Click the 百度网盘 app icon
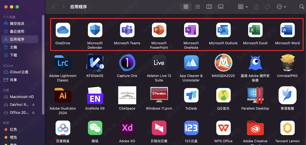 (x=63, y=128)
